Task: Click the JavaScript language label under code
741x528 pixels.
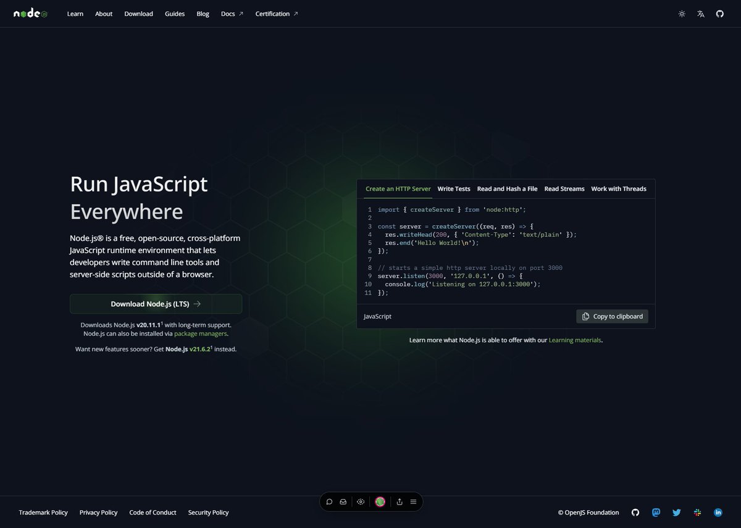Action: (x=377, y=316)
